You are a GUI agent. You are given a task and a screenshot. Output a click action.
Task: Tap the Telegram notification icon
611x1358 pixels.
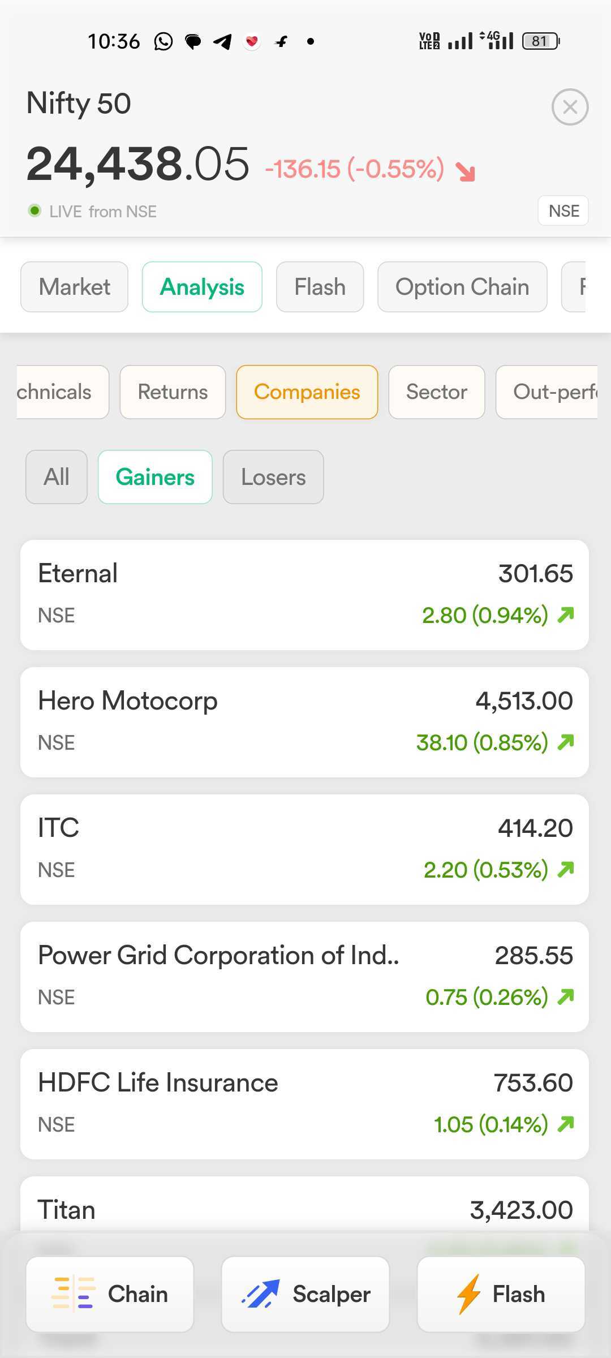[223, 41]
